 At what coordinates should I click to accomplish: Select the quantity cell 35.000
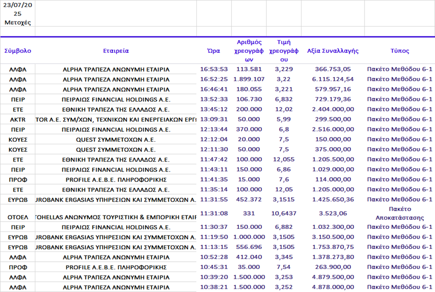click(249, 267)
